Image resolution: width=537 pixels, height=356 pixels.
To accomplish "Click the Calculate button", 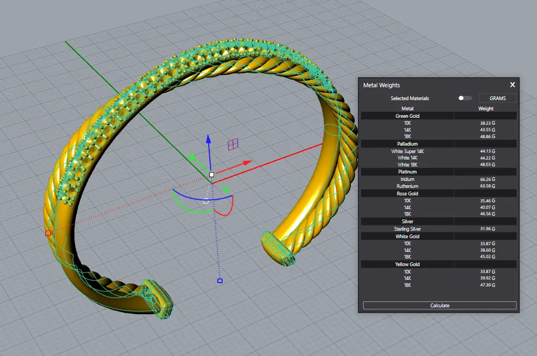I will tap(440, 306).
